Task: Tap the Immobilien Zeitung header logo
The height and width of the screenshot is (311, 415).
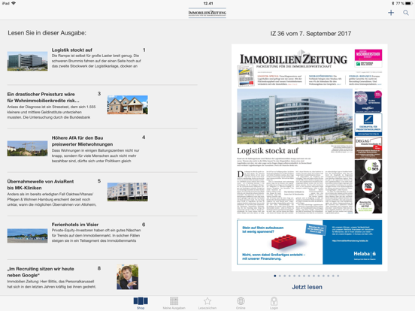Action: click(207, 13)
